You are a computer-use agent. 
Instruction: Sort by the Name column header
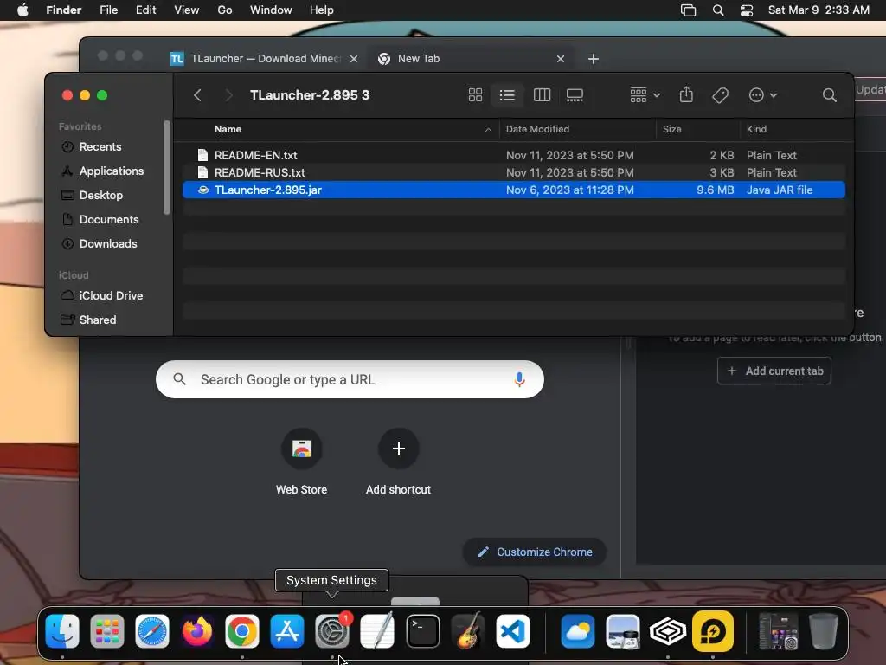click(x=228, y=130)
